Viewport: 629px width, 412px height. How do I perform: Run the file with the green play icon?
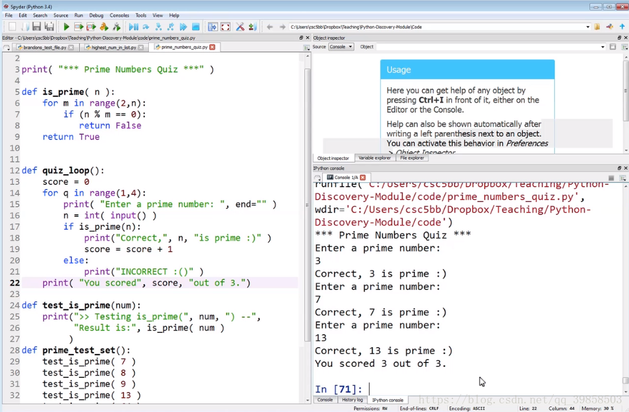click(x=66, y=27)
